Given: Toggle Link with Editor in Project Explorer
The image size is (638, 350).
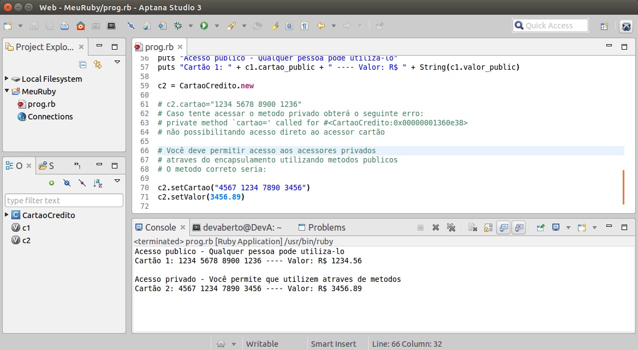Looking at the screenshot, I should click(x=98, y=64).
